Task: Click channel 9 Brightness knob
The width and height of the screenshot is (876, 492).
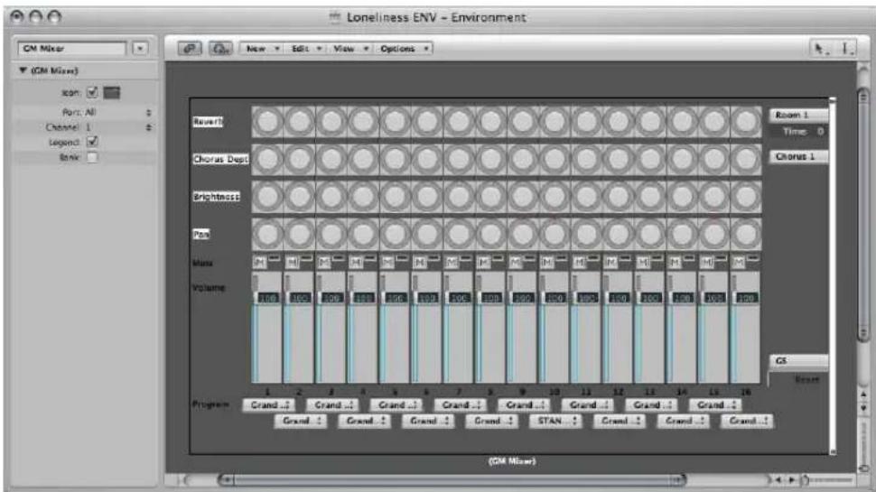Action: (x=522, y=197)
